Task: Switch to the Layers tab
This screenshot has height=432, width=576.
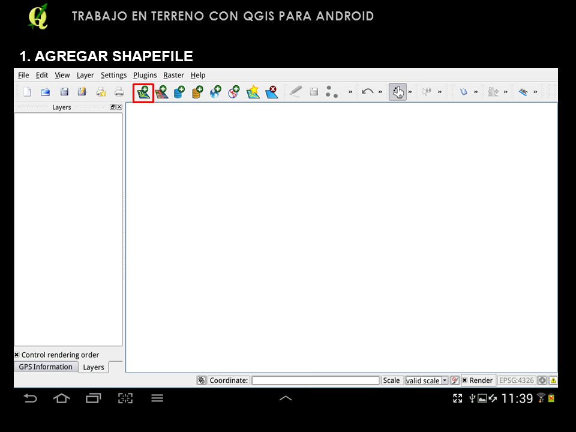Action: (94, 367)
